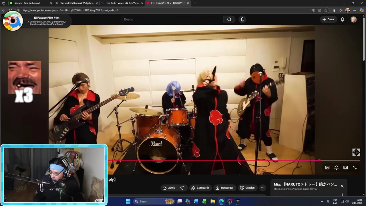This screenshot has width=366, height=206.
Task: Open OBS Studio from the taskbar
Action: click(x=230, y=201)
